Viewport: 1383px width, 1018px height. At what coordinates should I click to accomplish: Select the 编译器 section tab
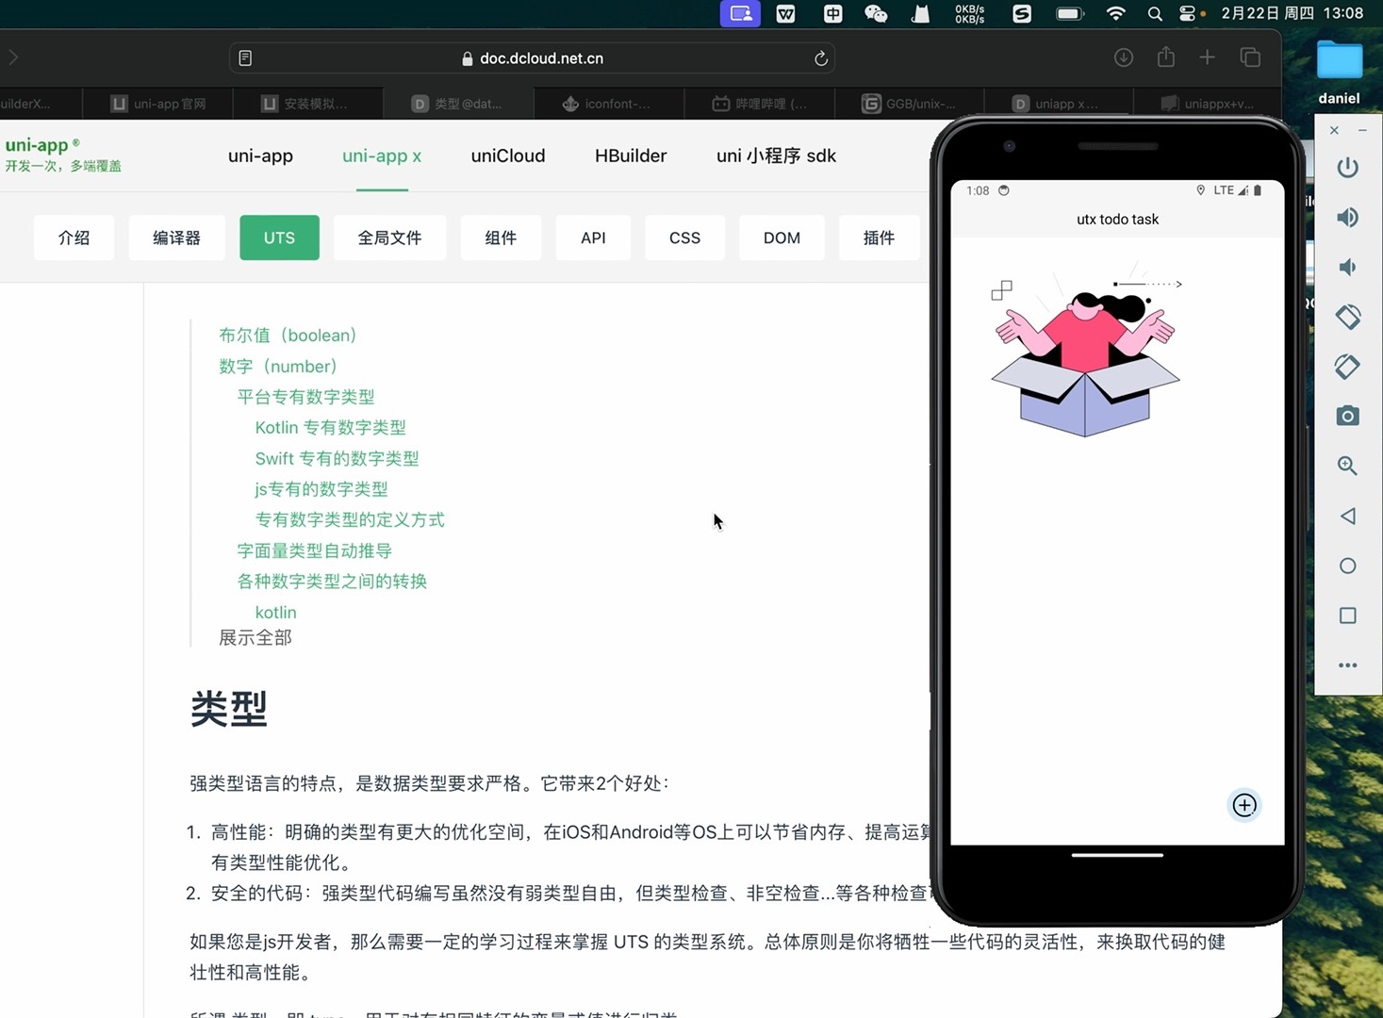point(176,238)
